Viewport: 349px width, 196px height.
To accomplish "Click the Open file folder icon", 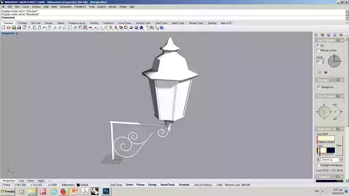I will pyautogui.click(x=9, y=27).
